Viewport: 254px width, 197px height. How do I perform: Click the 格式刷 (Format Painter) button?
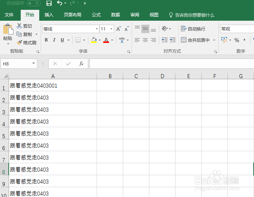(x=27, y=43)
